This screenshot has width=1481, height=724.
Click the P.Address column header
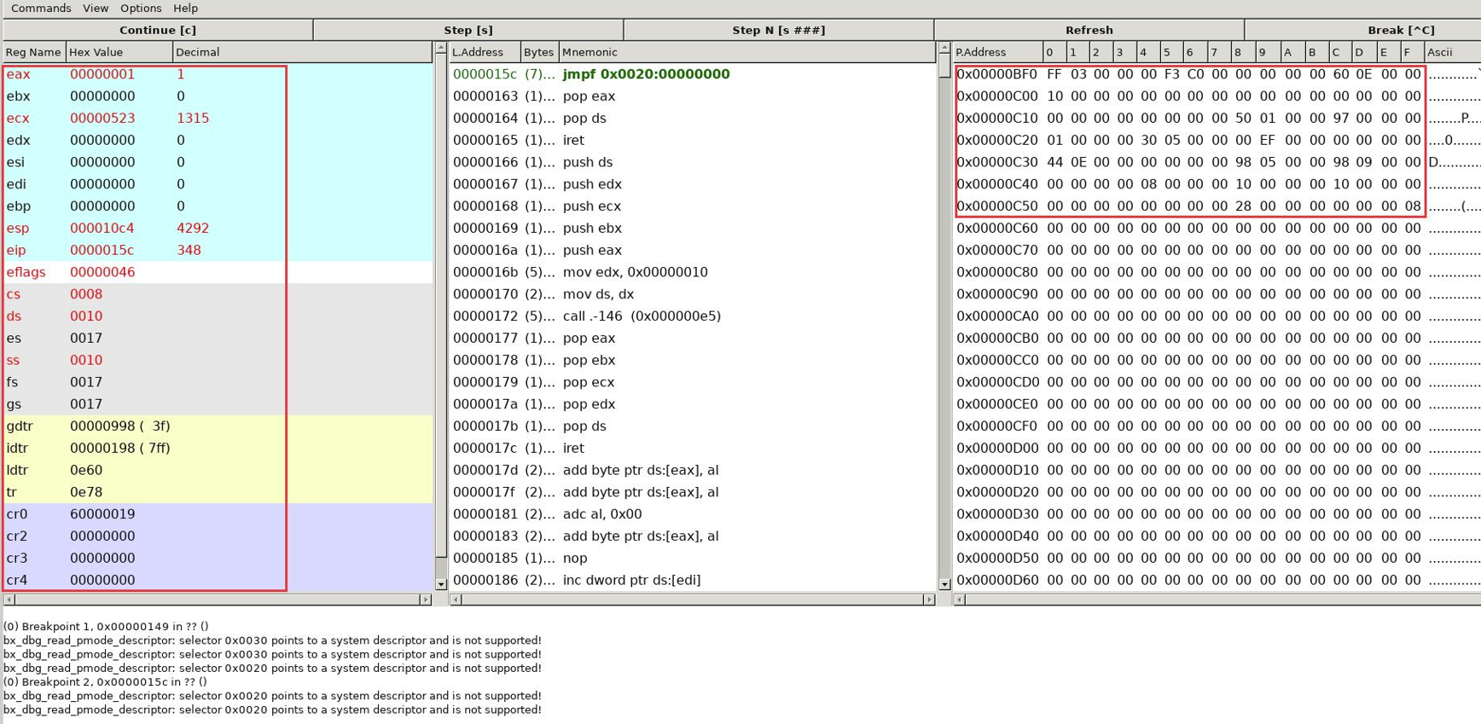[997, 52]
